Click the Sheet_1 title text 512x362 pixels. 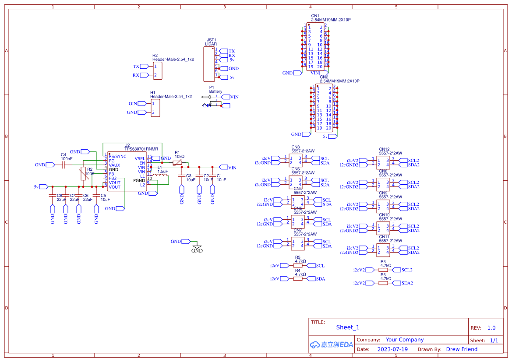coord(347,327)
